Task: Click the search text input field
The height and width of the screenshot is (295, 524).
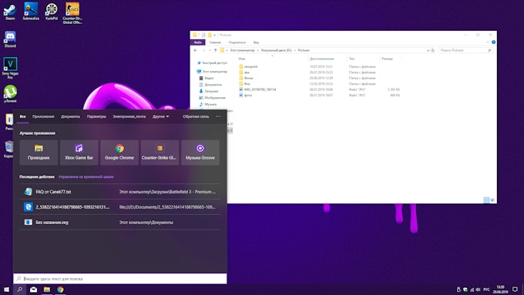Action: 120,278
